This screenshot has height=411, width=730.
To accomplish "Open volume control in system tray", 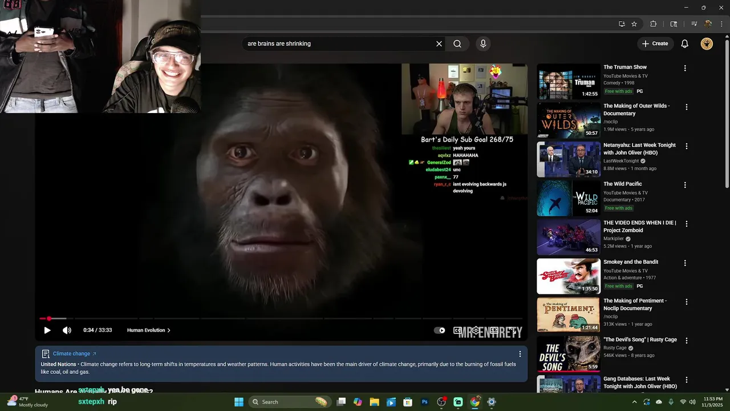I will (692, 402).
